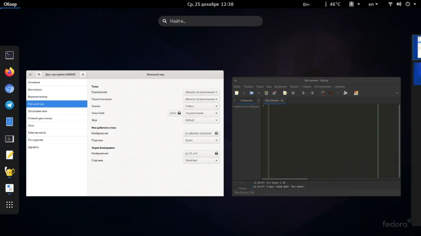
Task: Expand the desktop background Zoom dropdown
Action: [x=201, y=140]
